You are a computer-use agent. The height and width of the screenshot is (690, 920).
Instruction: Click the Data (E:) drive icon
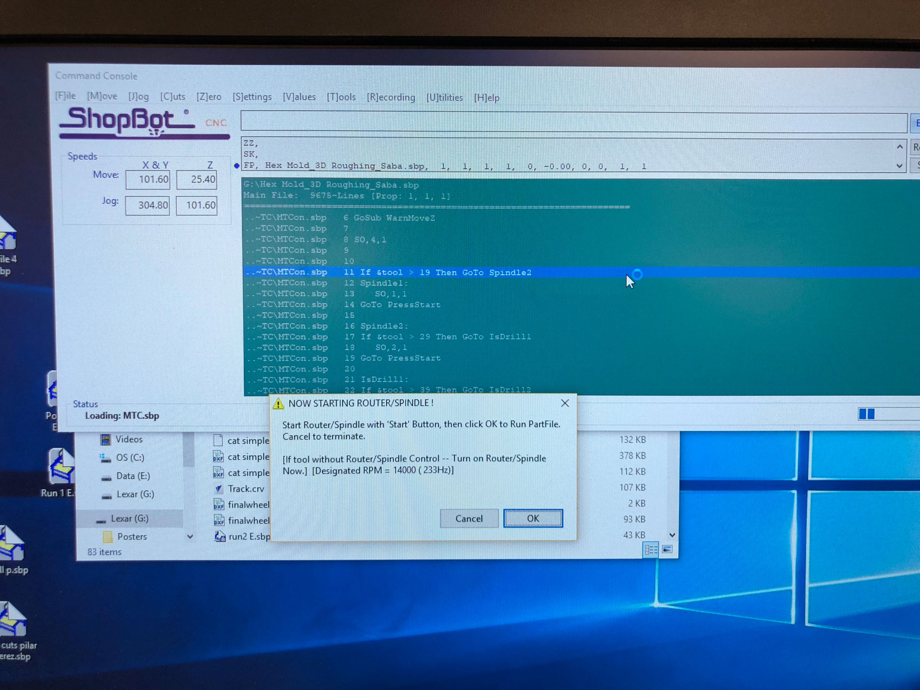(106, 477)
